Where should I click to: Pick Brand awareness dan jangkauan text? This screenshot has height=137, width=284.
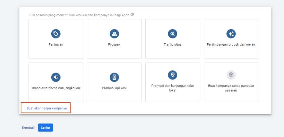click(x=56, y=88)
